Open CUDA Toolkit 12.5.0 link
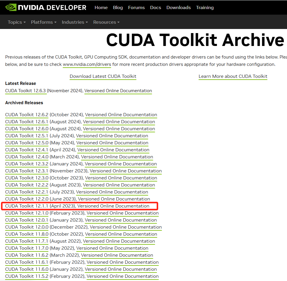Viewport: 287px width, 281px height. (27, 143)
